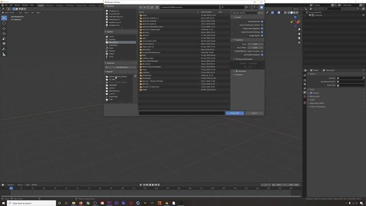Expand Rigid Body World panel

316,103
